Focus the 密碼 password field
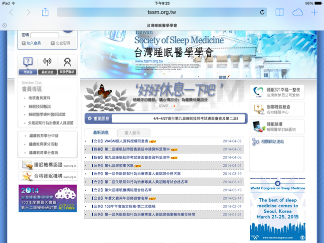Viewport: 324px width, 243px height. pos(44,35)
